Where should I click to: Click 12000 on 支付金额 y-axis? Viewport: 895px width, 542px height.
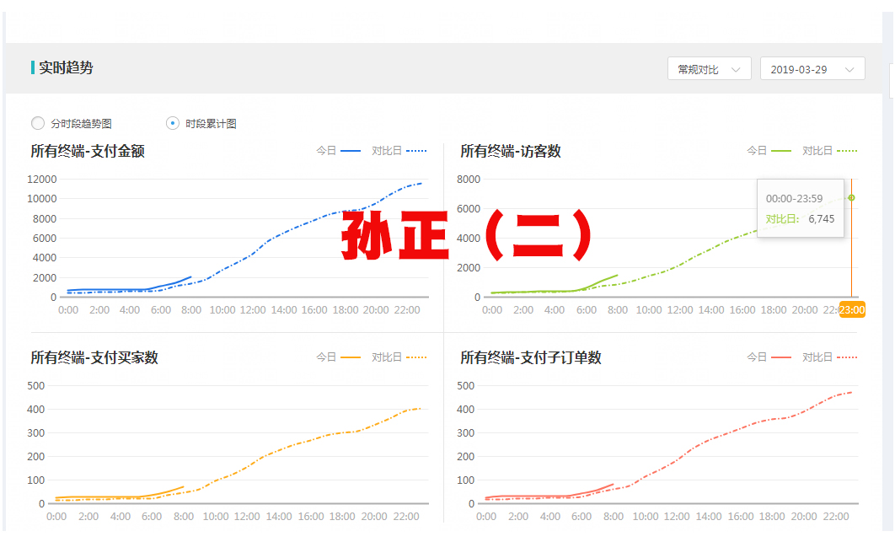tap(41, 180)
